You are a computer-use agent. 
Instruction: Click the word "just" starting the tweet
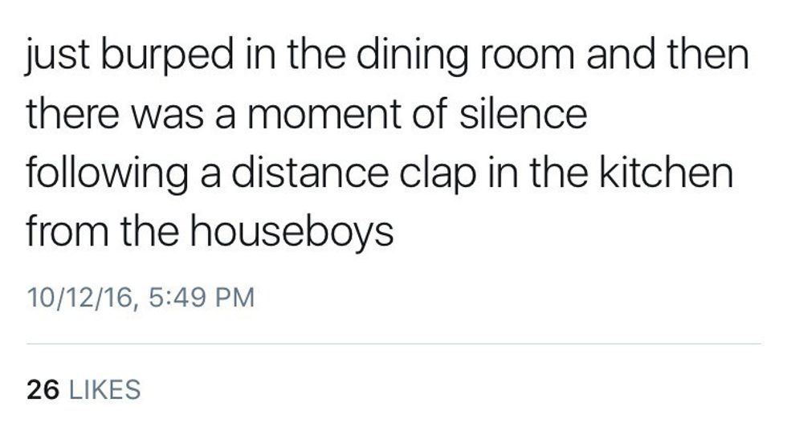click(x=50, y=57)
